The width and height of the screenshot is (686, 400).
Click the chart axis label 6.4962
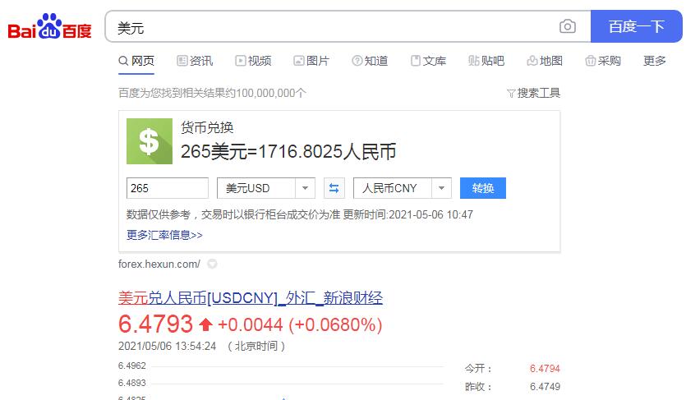tap(132, 366)
